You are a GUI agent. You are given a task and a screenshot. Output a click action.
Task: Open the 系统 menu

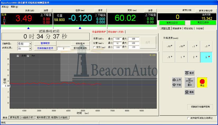point(5,7)
